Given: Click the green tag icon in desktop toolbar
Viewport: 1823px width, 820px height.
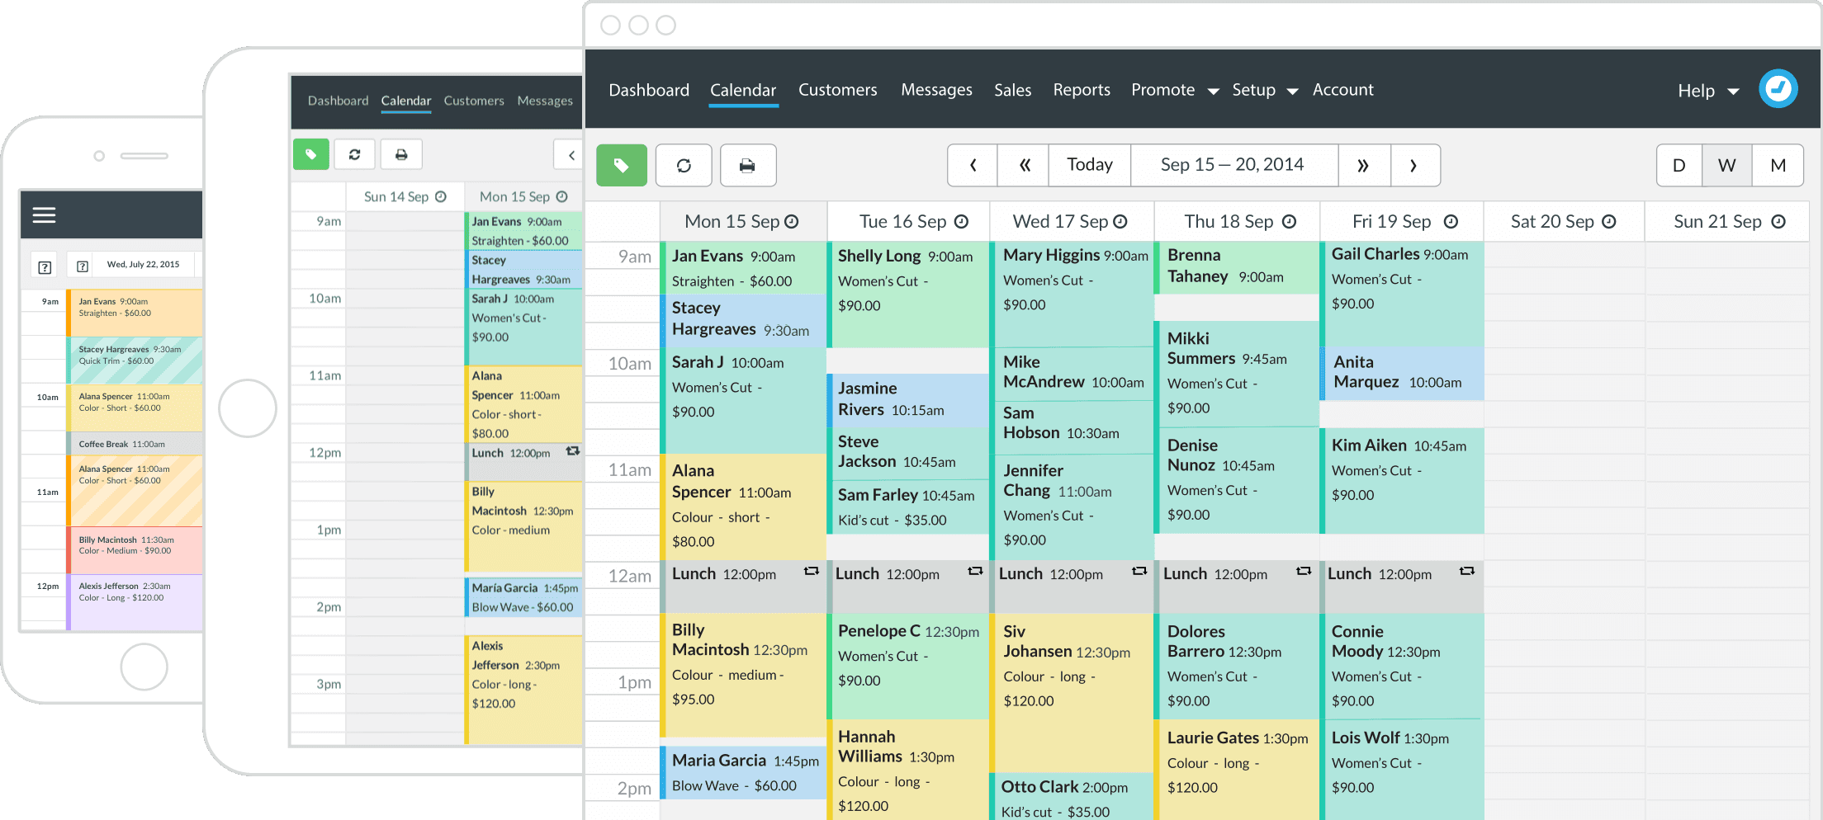Looking at the screenshot, I should (x=621, y=165).
